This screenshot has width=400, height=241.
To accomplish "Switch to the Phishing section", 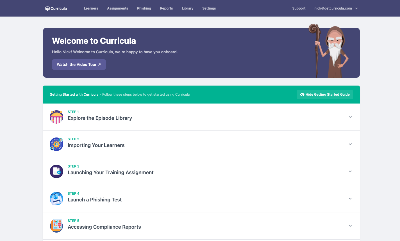I will 144,8.
